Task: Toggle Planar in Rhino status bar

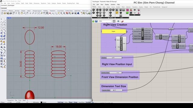Action: (71, 102)
